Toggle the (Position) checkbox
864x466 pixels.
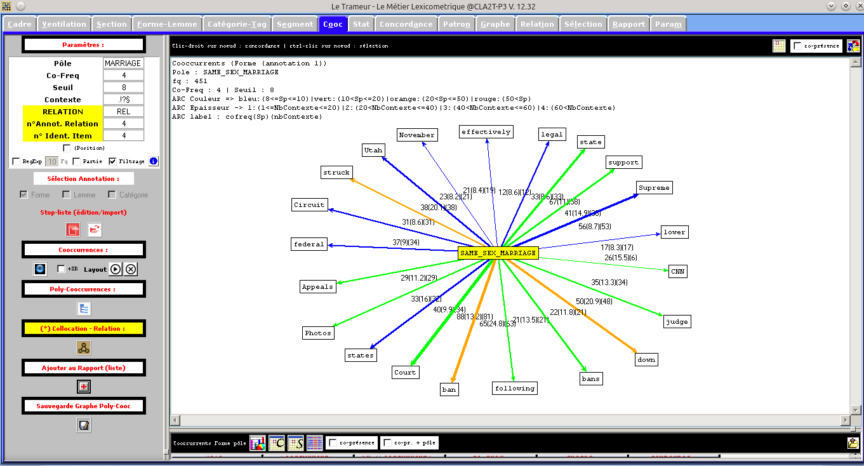[x=67, y=148]
